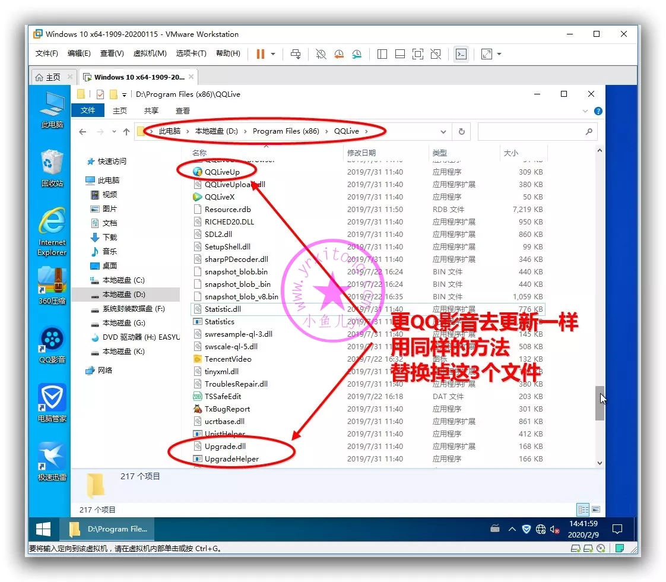Open the VMware console view icon
The image size is (666, 582).
pos(461,54)
